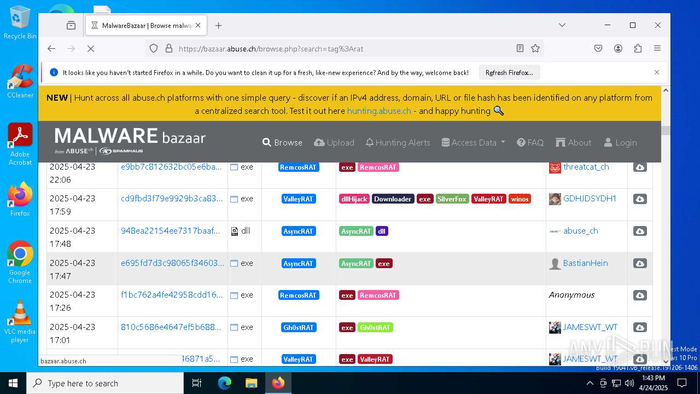Dismiss the Firefox refresh notification

pos(657,72)
